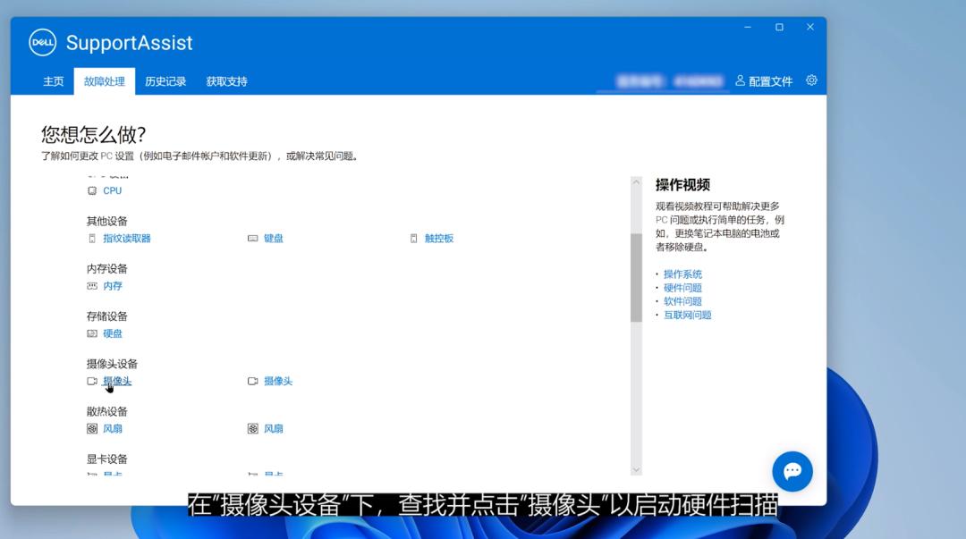Click the fan icon beside 风扇
The image size is (966, 539).
(x=91, y=428)
